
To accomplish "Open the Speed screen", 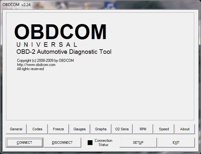I will pos(164,129).
